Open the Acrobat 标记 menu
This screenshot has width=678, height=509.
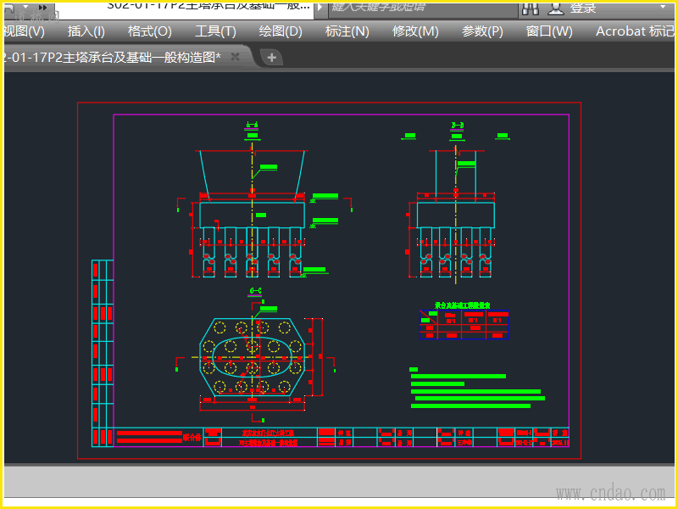tap(635, 31)
